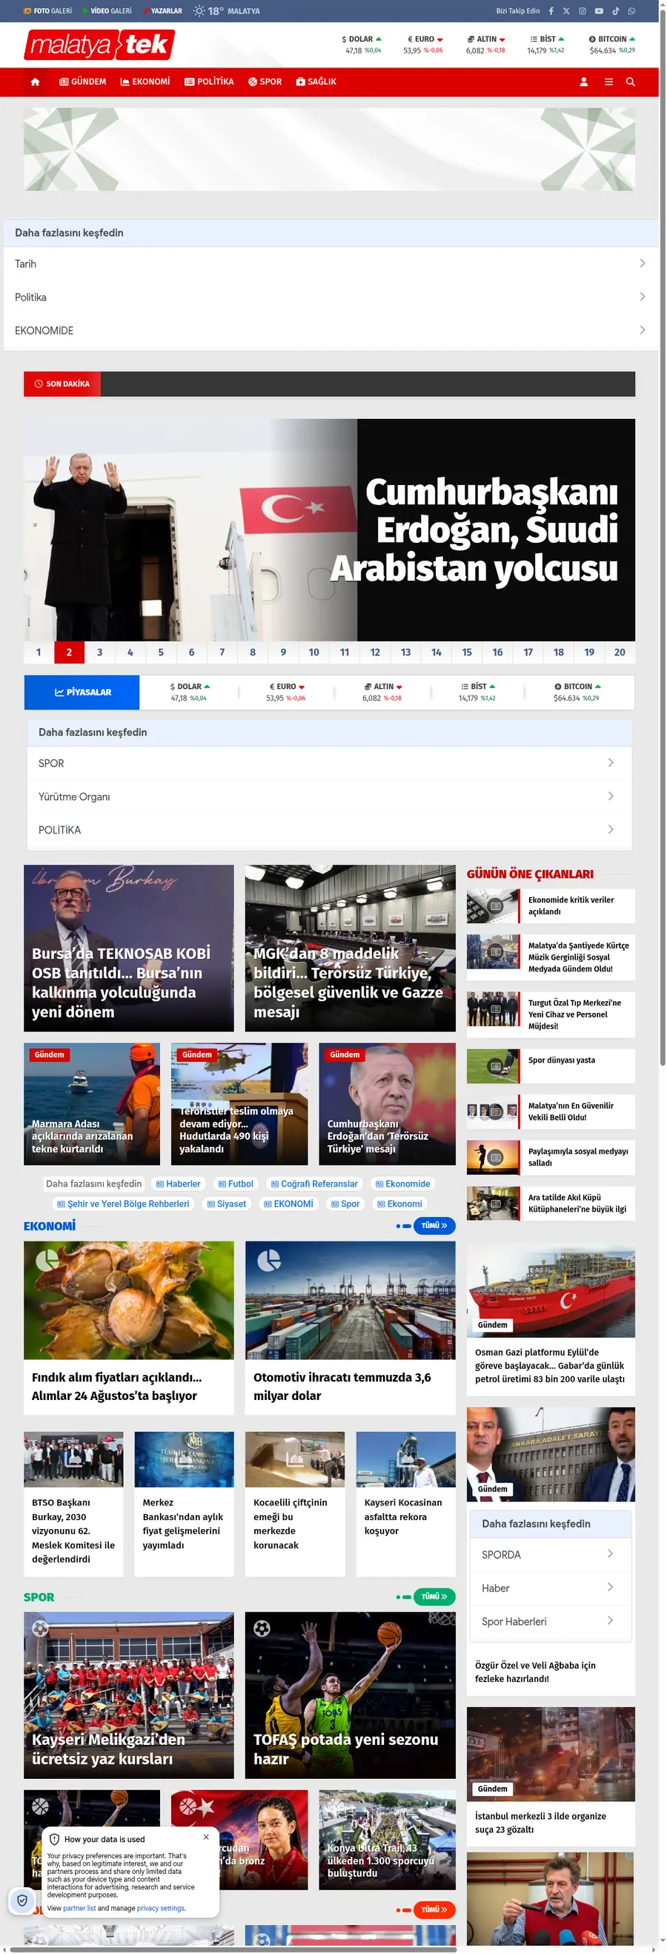Click the green TÜMÜ button in SPOR section
This screenshot has width=667, height=1954.
click(x=434, y=1597)
